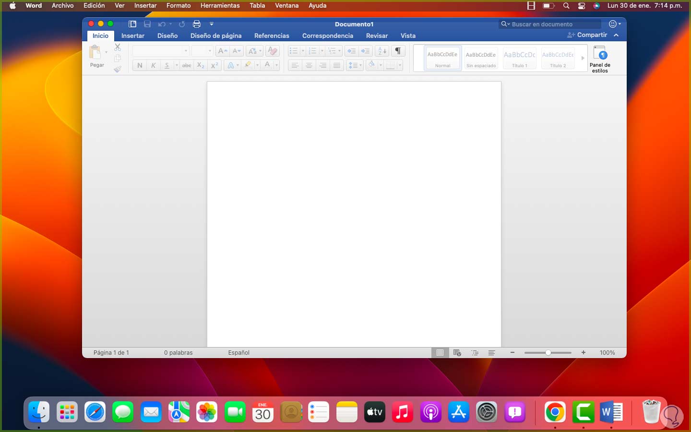
Task: Collapse the ribbon with the chevron
Action: (x=616, y=35)
